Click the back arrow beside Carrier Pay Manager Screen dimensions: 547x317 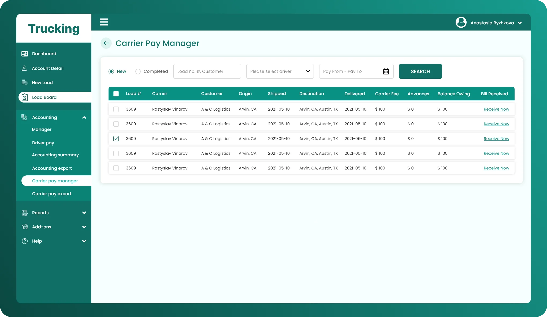point(106,43)
